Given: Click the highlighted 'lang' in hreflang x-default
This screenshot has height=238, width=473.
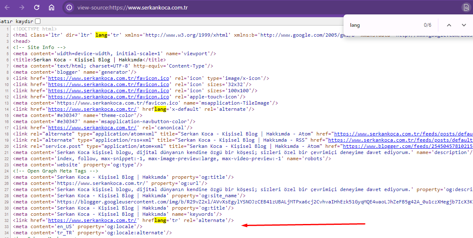Looking at the screenshot, I should 160,109.
